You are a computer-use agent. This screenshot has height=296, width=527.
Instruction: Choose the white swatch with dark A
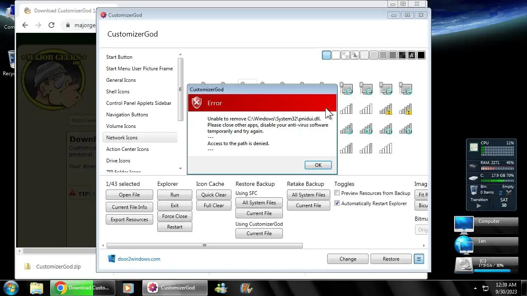(x=355, y=55)
